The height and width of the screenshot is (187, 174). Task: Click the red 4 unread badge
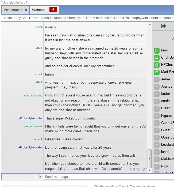[x=53, y=10]
